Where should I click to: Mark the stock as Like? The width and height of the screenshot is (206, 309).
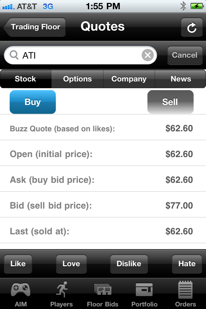18,264
